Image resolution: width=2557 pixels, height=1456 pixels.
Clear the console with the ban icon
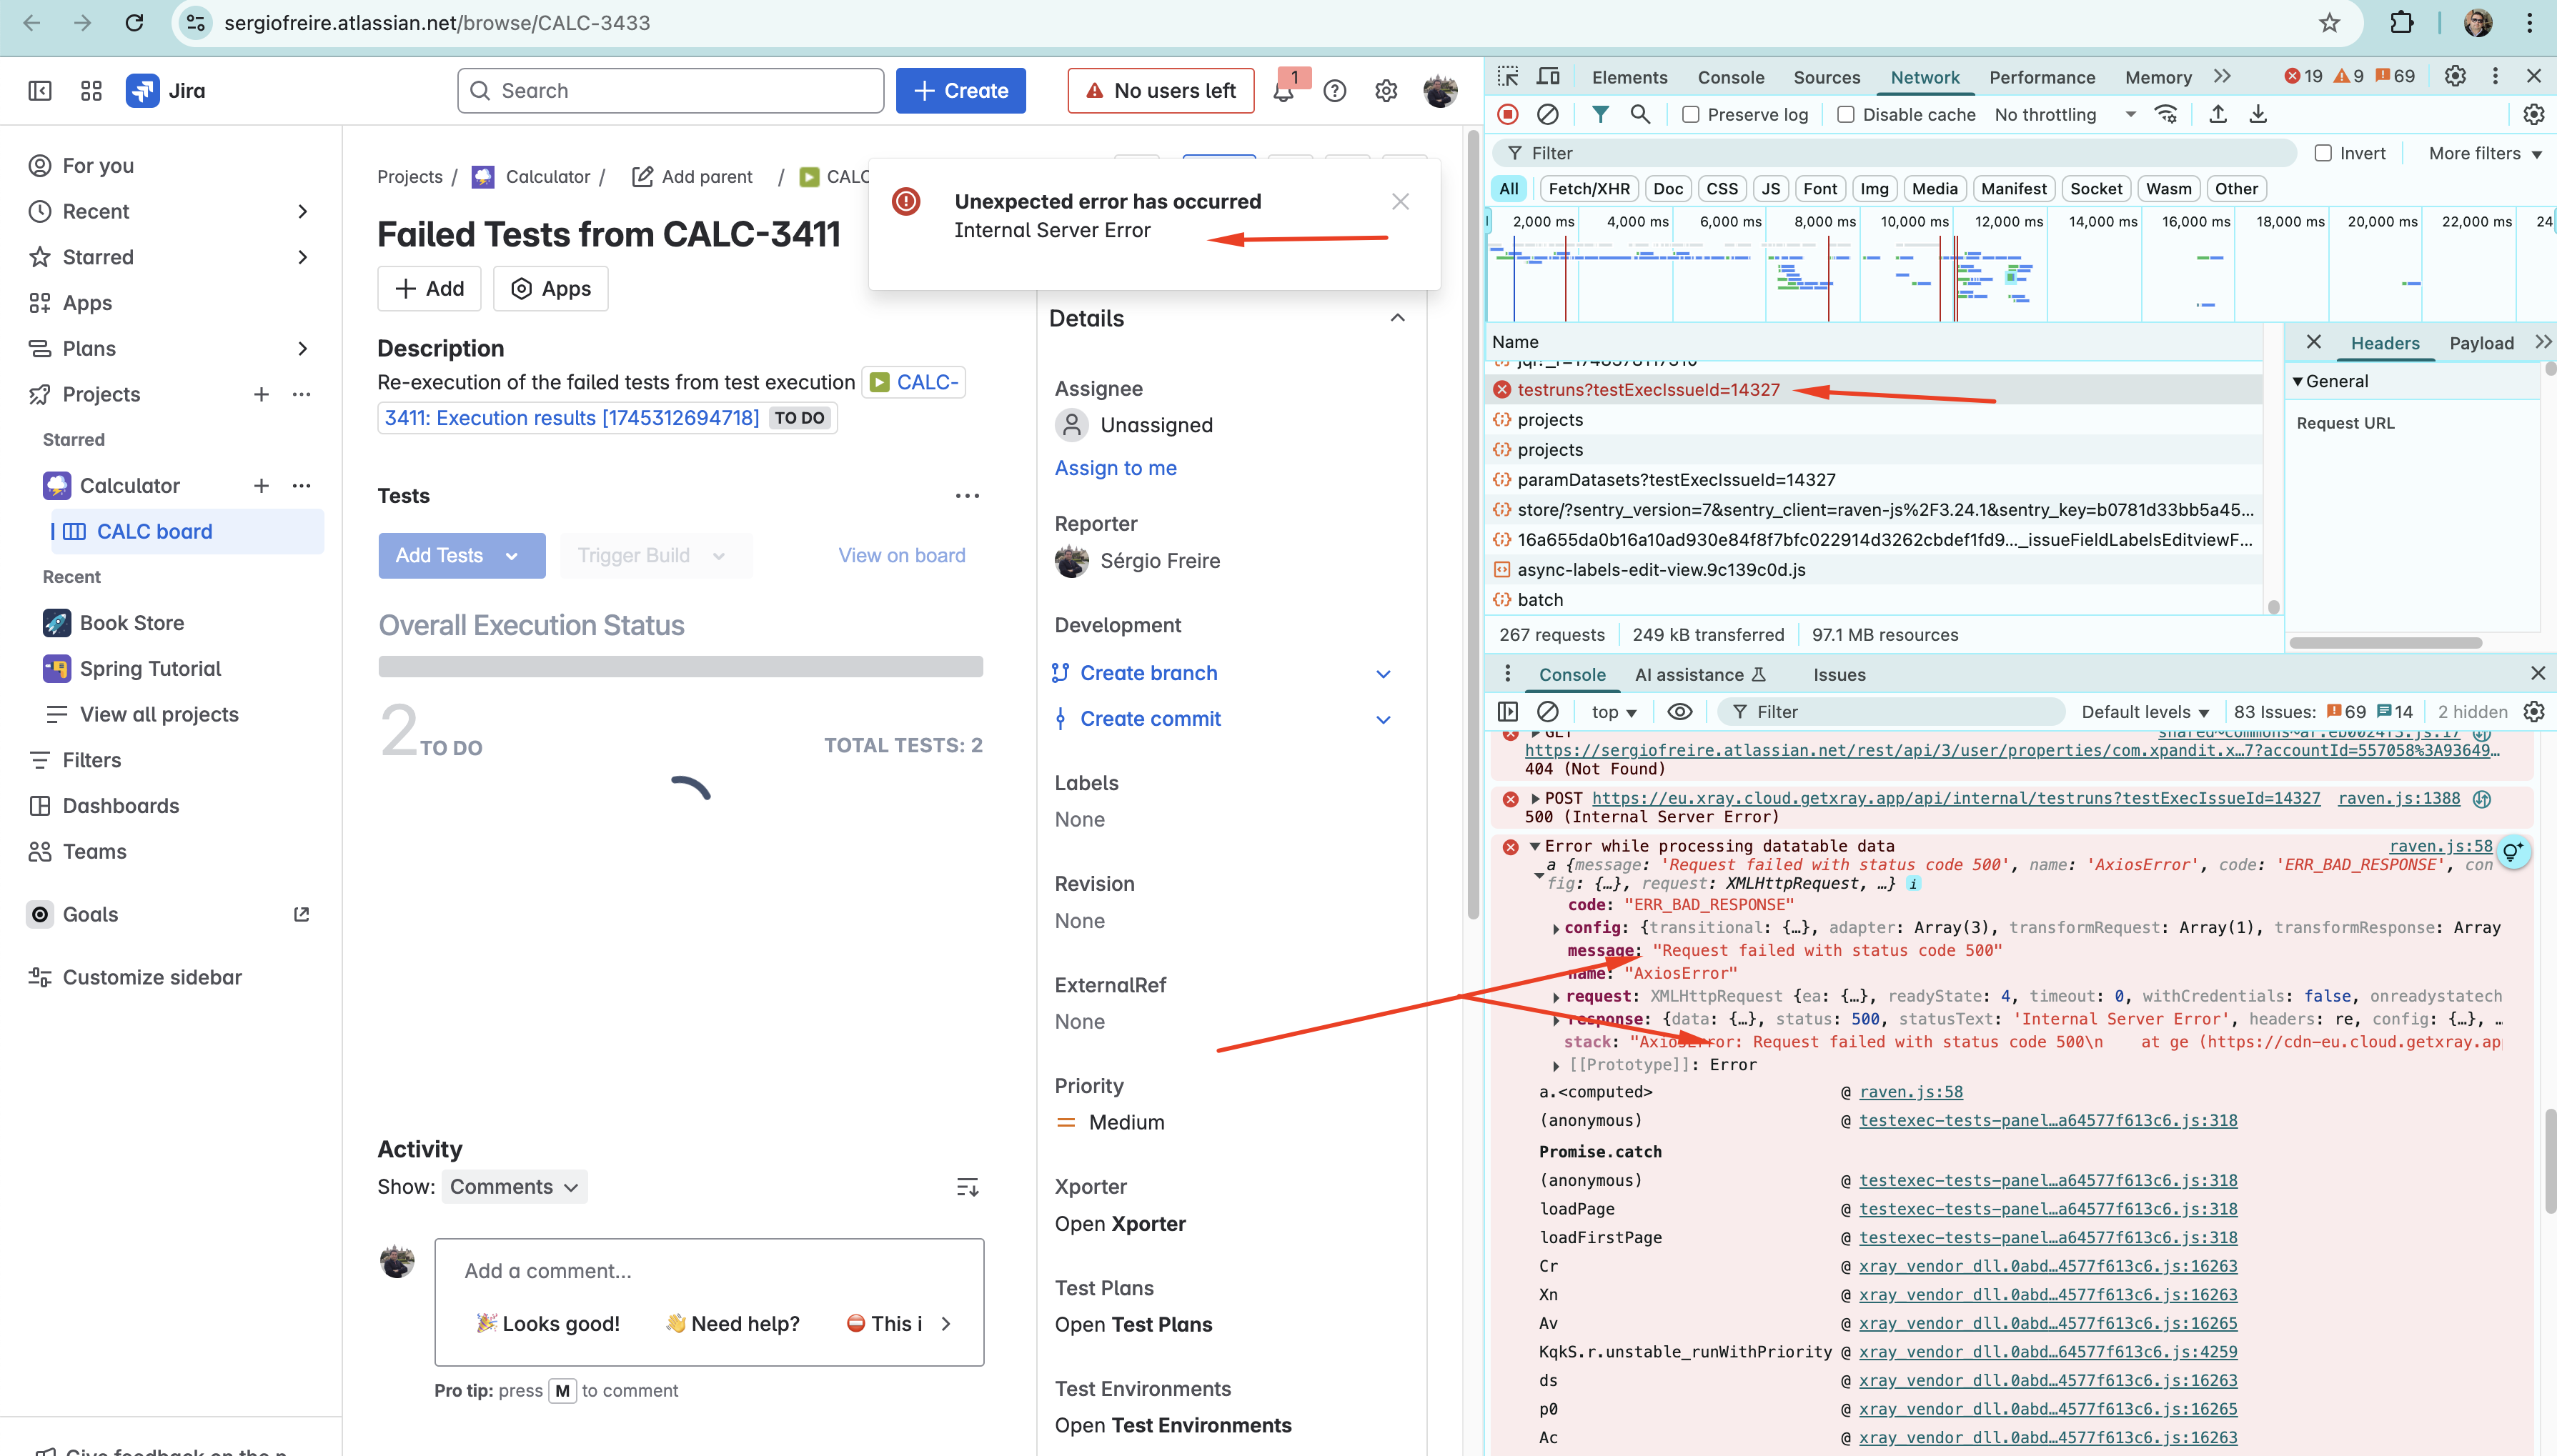tap(1547, 712)
